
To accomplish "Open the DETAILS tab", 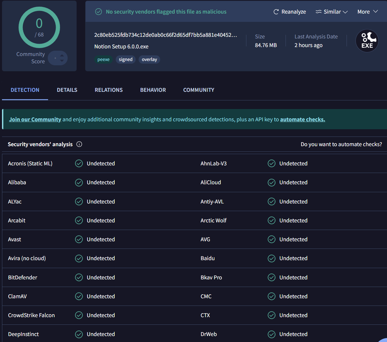I will tap(67, 90).
